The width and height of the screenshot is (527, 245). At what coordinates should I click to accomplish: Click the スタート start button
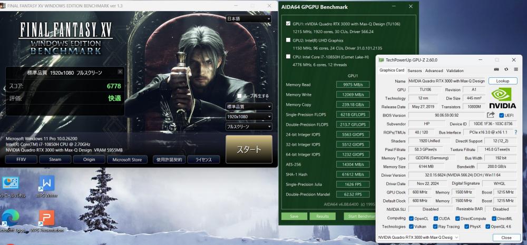click(x=249, y=149)
